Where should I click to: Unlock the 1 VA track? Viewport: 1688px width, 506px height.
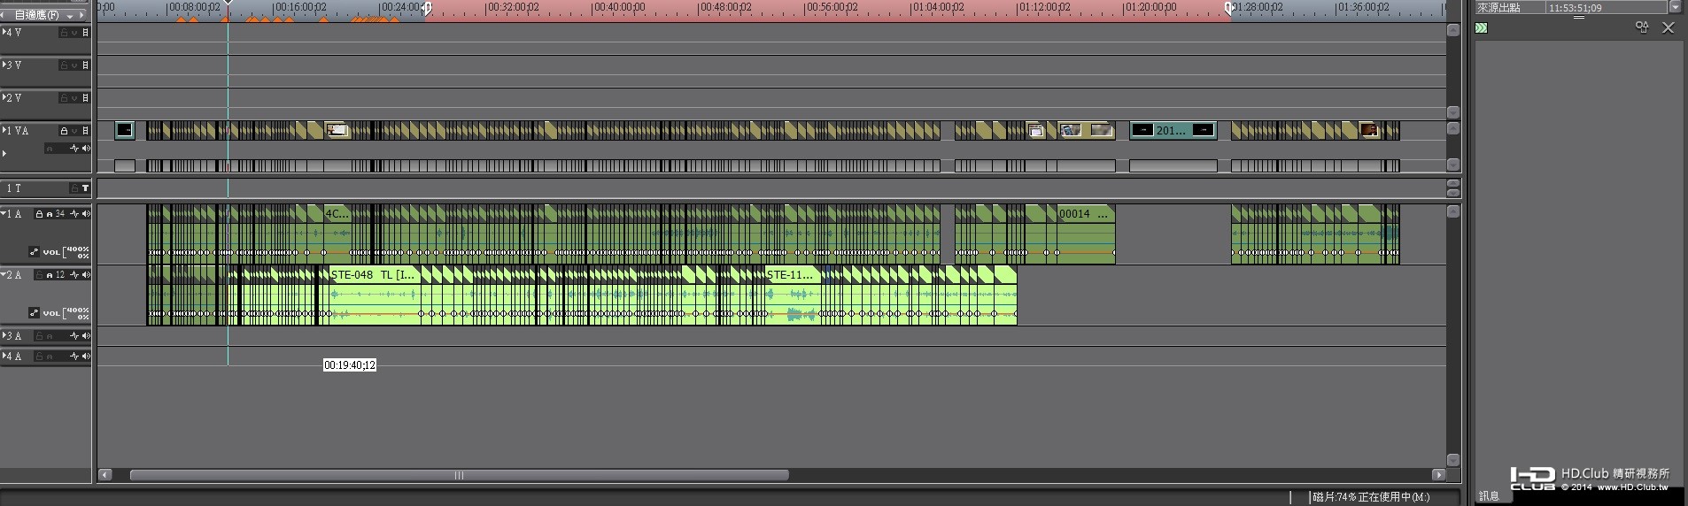tap(64, 131)
